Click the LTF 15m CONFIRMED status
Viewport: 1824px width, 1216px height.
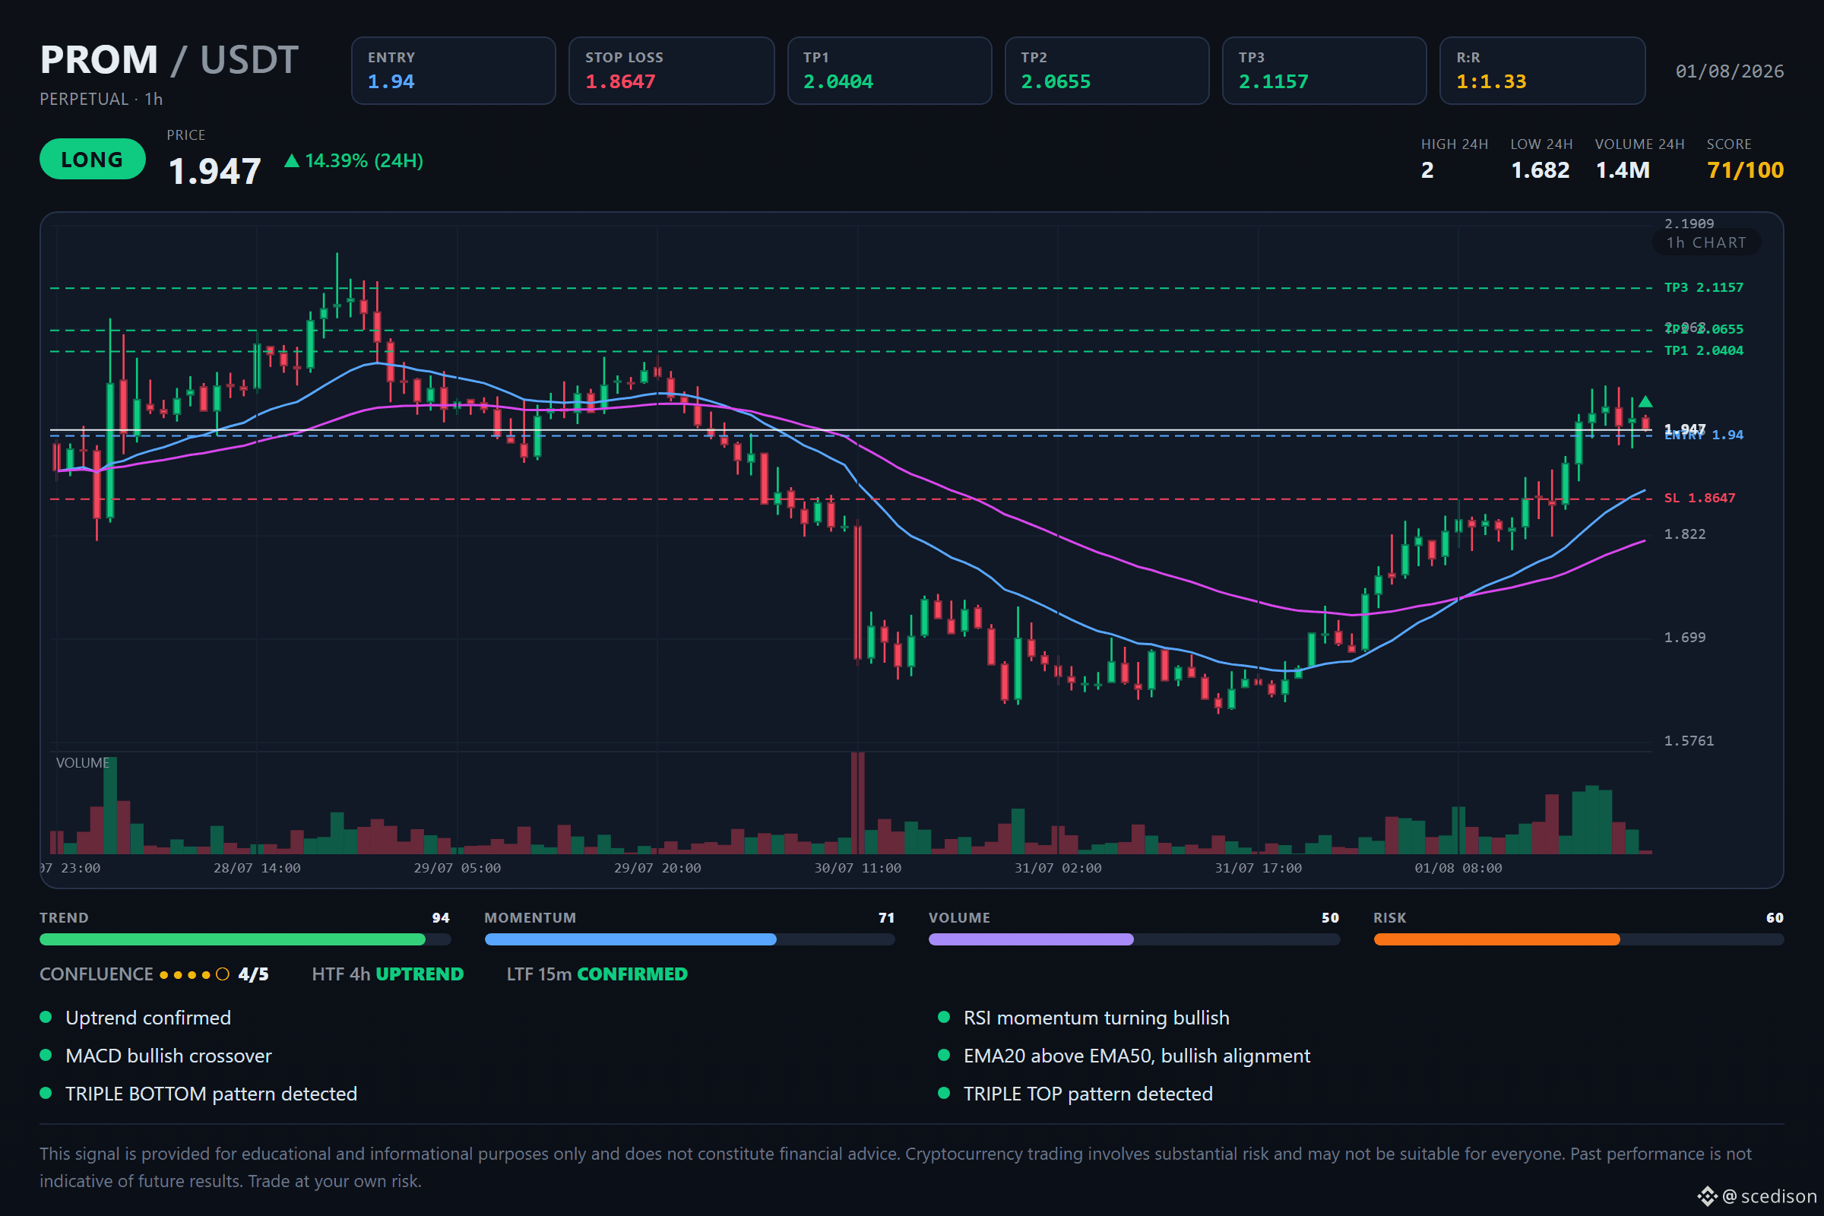(597, 975)
